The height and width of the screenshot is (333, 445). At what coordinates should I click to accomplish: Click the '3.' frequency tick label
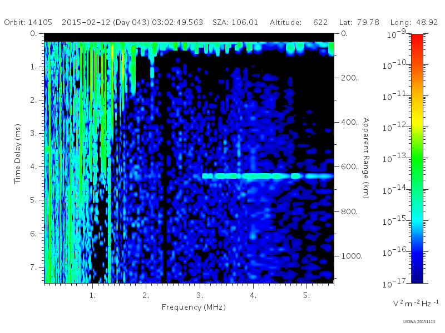(200, 296)
